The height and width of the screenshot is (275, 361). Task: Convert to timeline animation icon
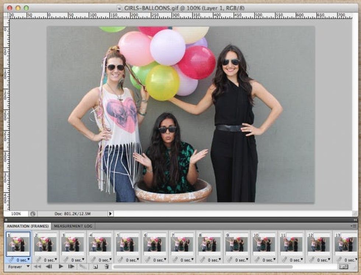343,267
